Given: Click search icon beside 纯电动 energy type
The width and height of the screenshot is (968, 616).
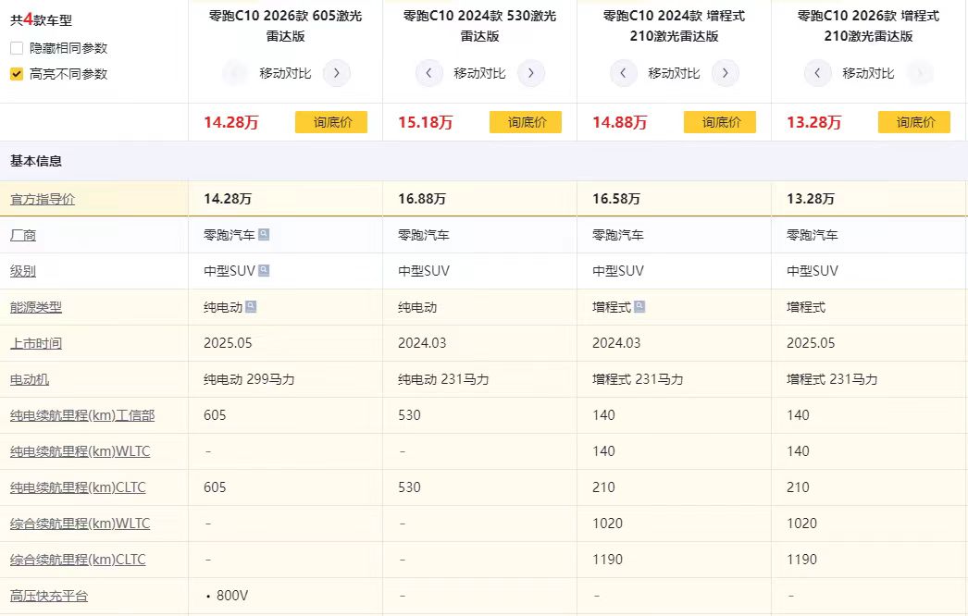Looking at the screenshot, I should pyautogui.click(x=251, y=307).
